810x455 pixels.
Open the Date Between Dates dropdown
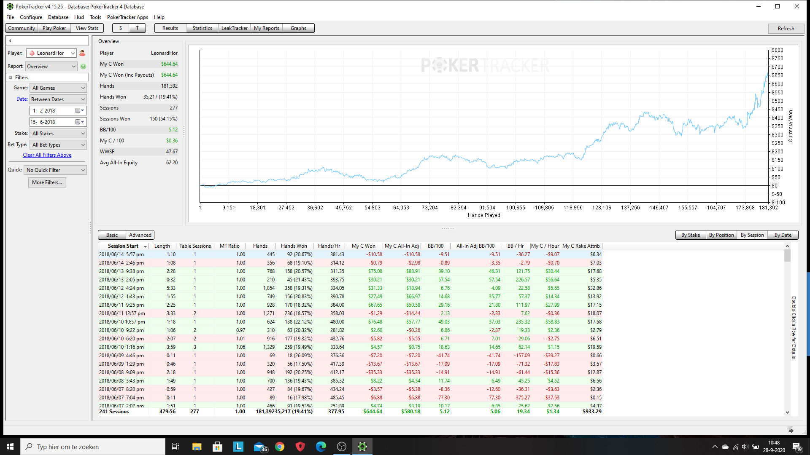(58, 99)
